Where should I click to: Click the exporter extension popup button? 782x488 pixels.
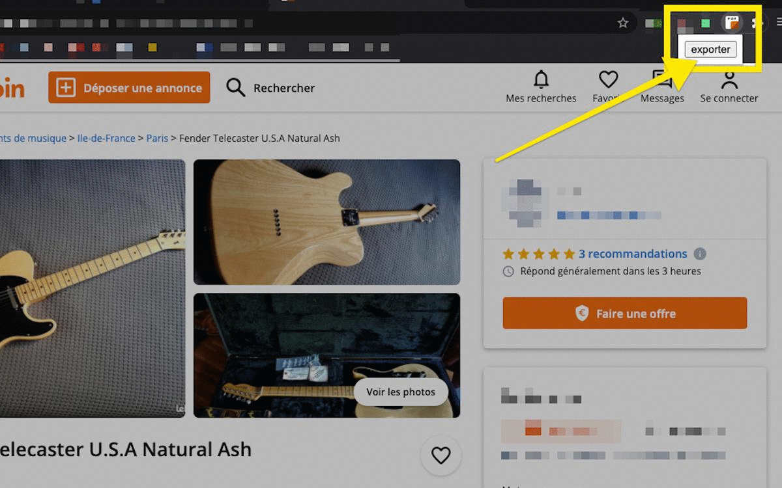click(x=710, y=49)
